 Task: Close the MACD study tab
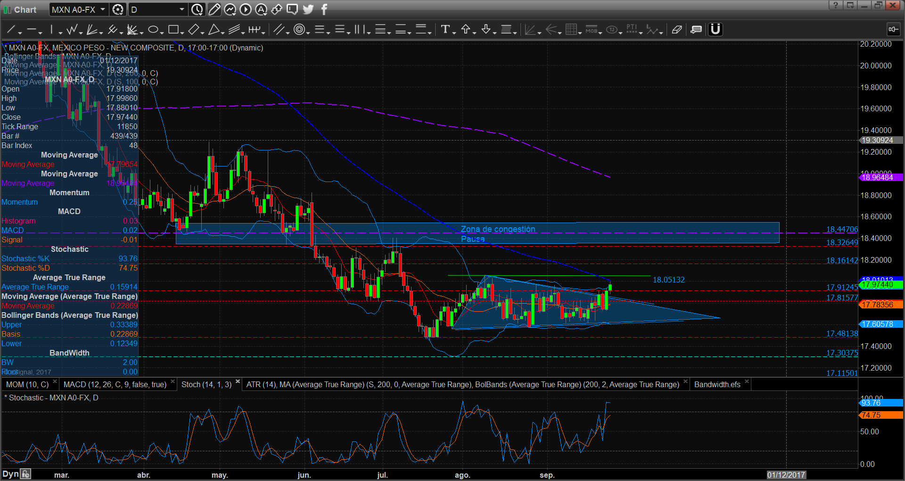[x=173, y=381]
